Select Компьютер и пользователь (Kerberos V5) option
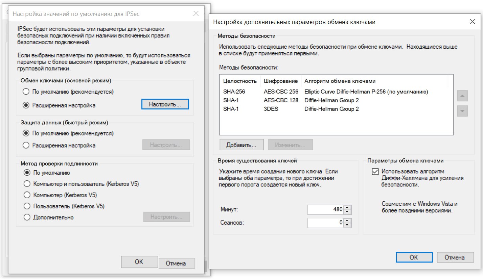 [x=27, y=184]
